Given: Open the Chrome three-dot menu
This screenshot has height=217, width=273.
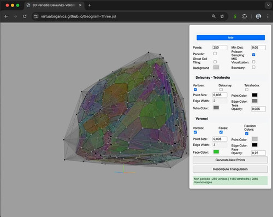Looking at the screenshot, I should pyautogui.click(x=268, y=16).
